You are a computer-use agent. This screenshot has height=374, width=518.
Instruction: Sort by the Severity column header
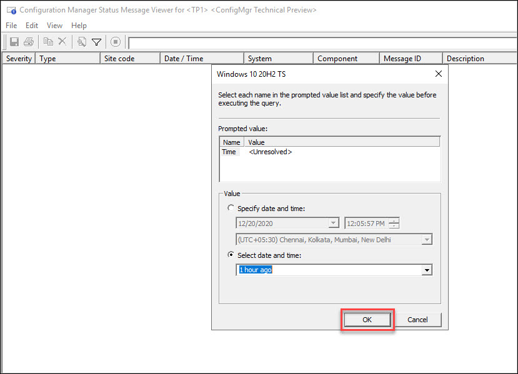click(19, 59)
